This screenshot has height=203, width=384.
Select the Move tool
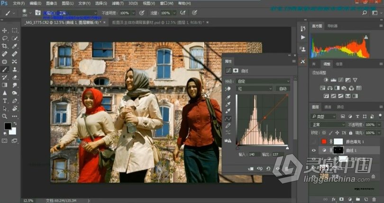click(4, 31)
